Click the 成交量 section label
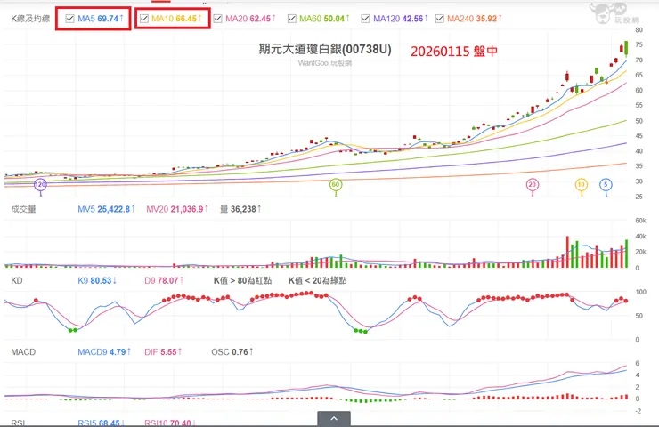Screen dimensions: 659x427 pos(23,209)
